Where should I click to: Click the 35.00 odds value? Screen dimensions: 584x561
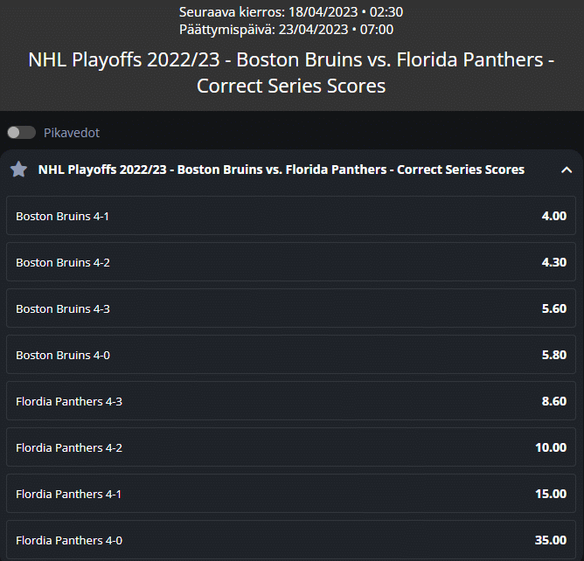pos(551,540)
